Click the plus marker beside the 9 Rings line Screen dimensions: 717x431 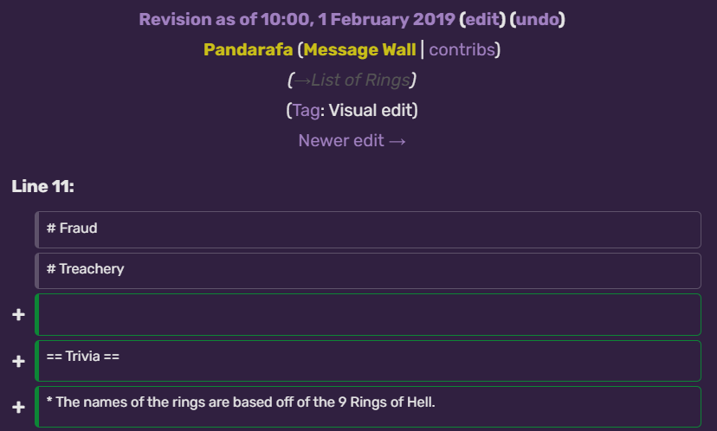[18, 407]
